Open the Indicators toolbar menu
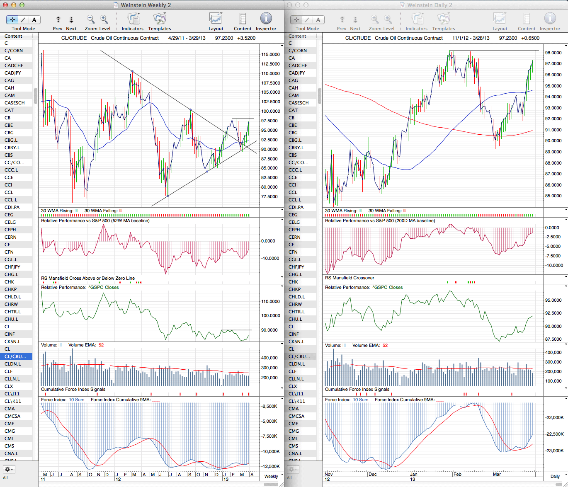568x487 pixels. (x=133, y=19)
